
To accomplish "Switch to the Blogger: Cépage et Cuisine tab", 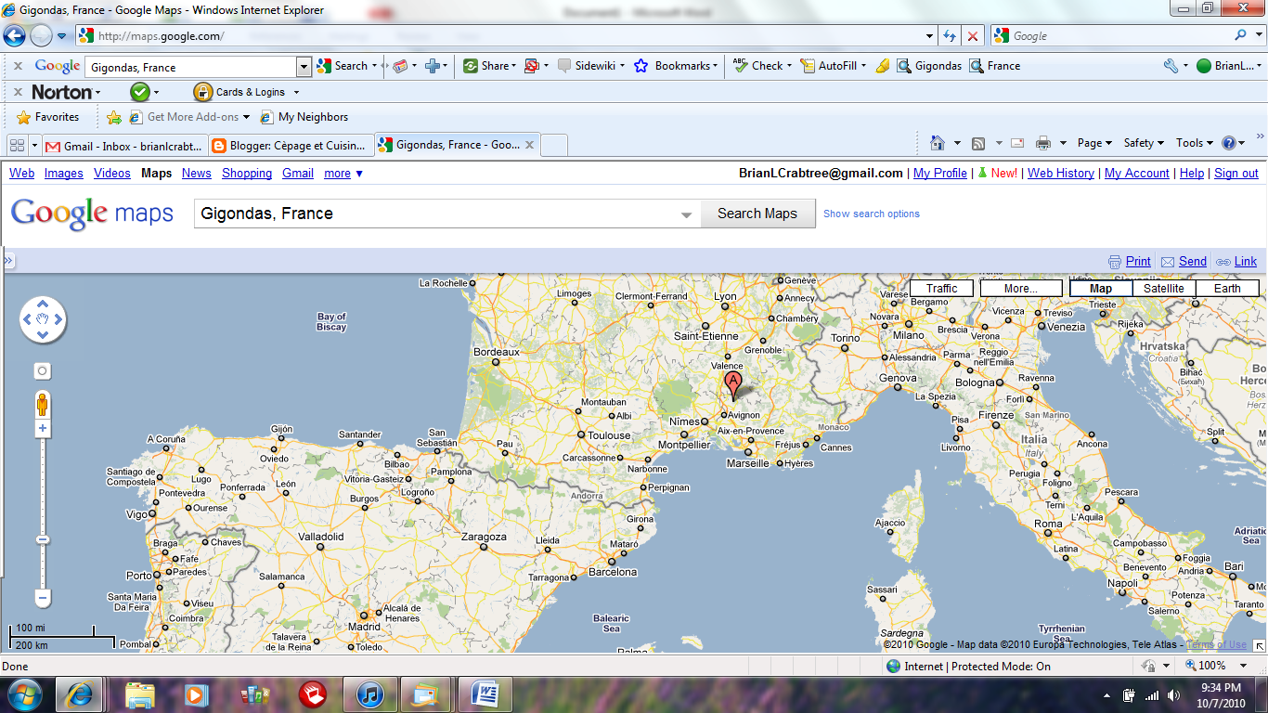I will [x=291, y=146].
